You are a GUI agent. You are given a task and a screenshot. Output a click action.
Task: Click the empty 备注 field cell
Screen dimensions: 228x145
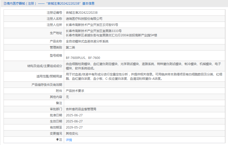tap(145, 103)
